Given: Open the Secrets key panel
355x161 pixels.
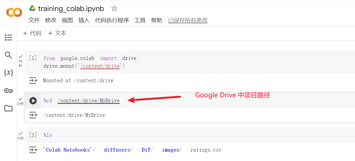Looking at the screenshot, I should click(x=8, y=90).
